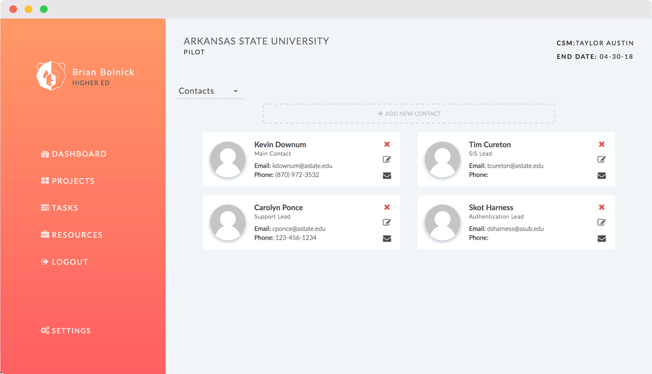Screen dimensions: 652x374
Task: Click Add New Contact button
Action: click(409, 114)
